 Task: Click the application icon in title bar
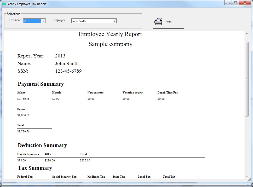pos(4,4)
